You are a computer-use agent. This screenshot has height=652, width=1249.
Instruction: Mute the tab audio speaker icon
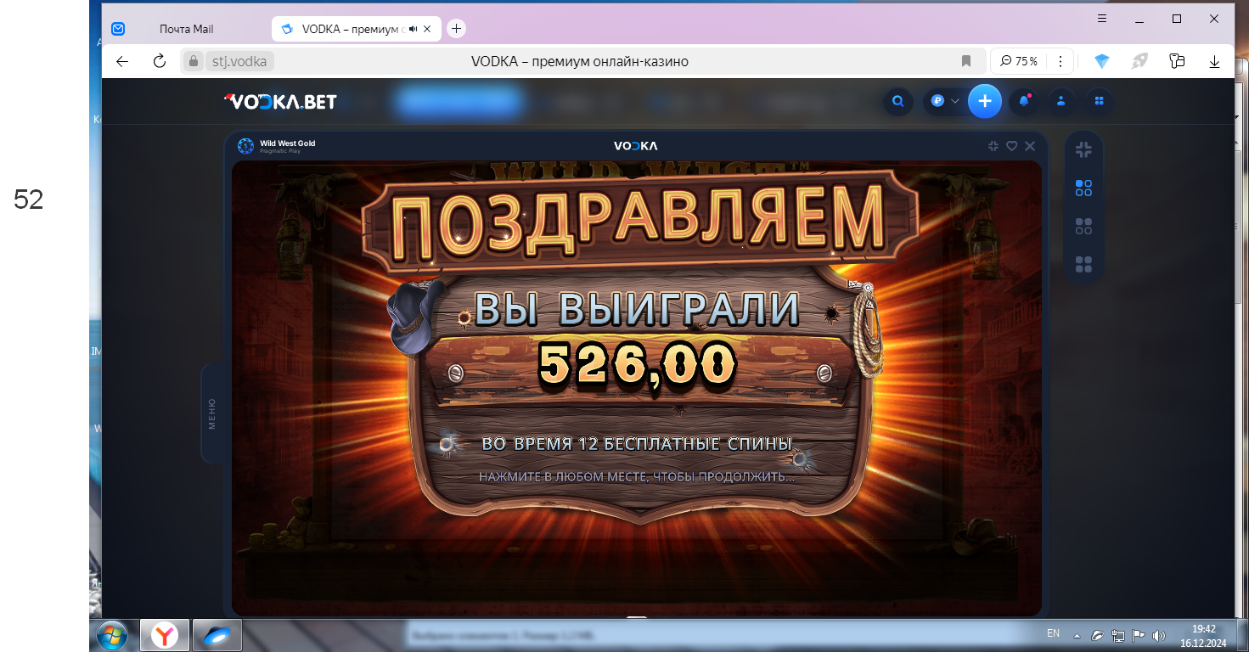pos(413,29)
